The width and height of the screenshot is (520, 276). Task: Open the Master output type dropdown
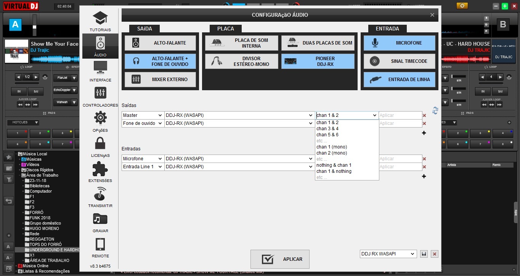pos(143,115)
